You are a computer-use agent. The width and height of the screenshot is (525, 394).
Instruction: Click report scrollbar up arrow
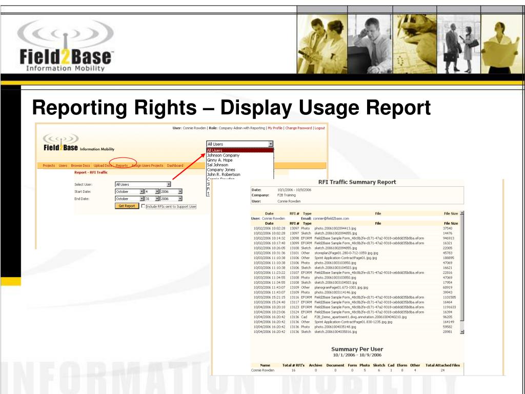point(462,213)
